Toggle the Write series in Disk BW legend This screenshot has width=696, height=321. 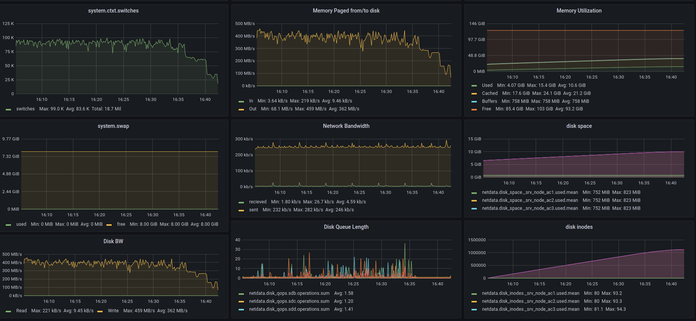click(113, 311)
